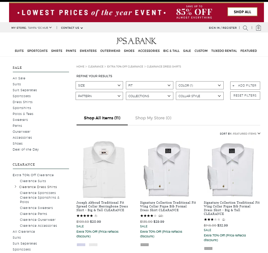Viewport: 268px width, 253px height.
Task: Click star rating of Signature Wing Collar shirt
Action: 148,216
